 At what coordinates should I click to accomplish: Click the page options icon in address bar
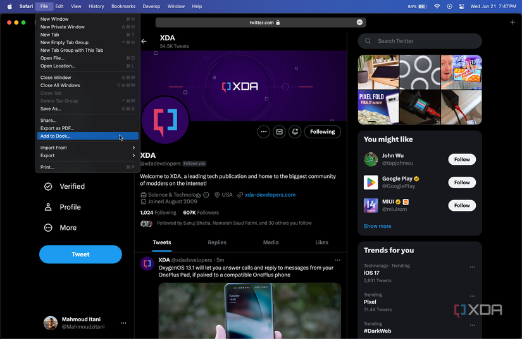point(359,22)
